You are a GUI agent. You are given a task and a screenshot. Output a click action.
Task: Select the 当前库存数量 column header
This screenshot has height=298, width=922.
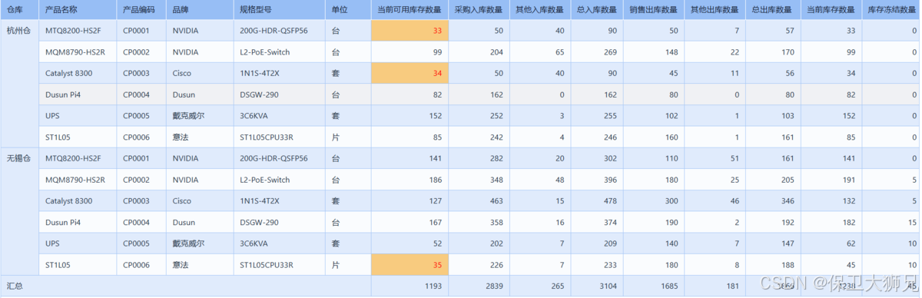pyautogui.click(x=831, y=10)
